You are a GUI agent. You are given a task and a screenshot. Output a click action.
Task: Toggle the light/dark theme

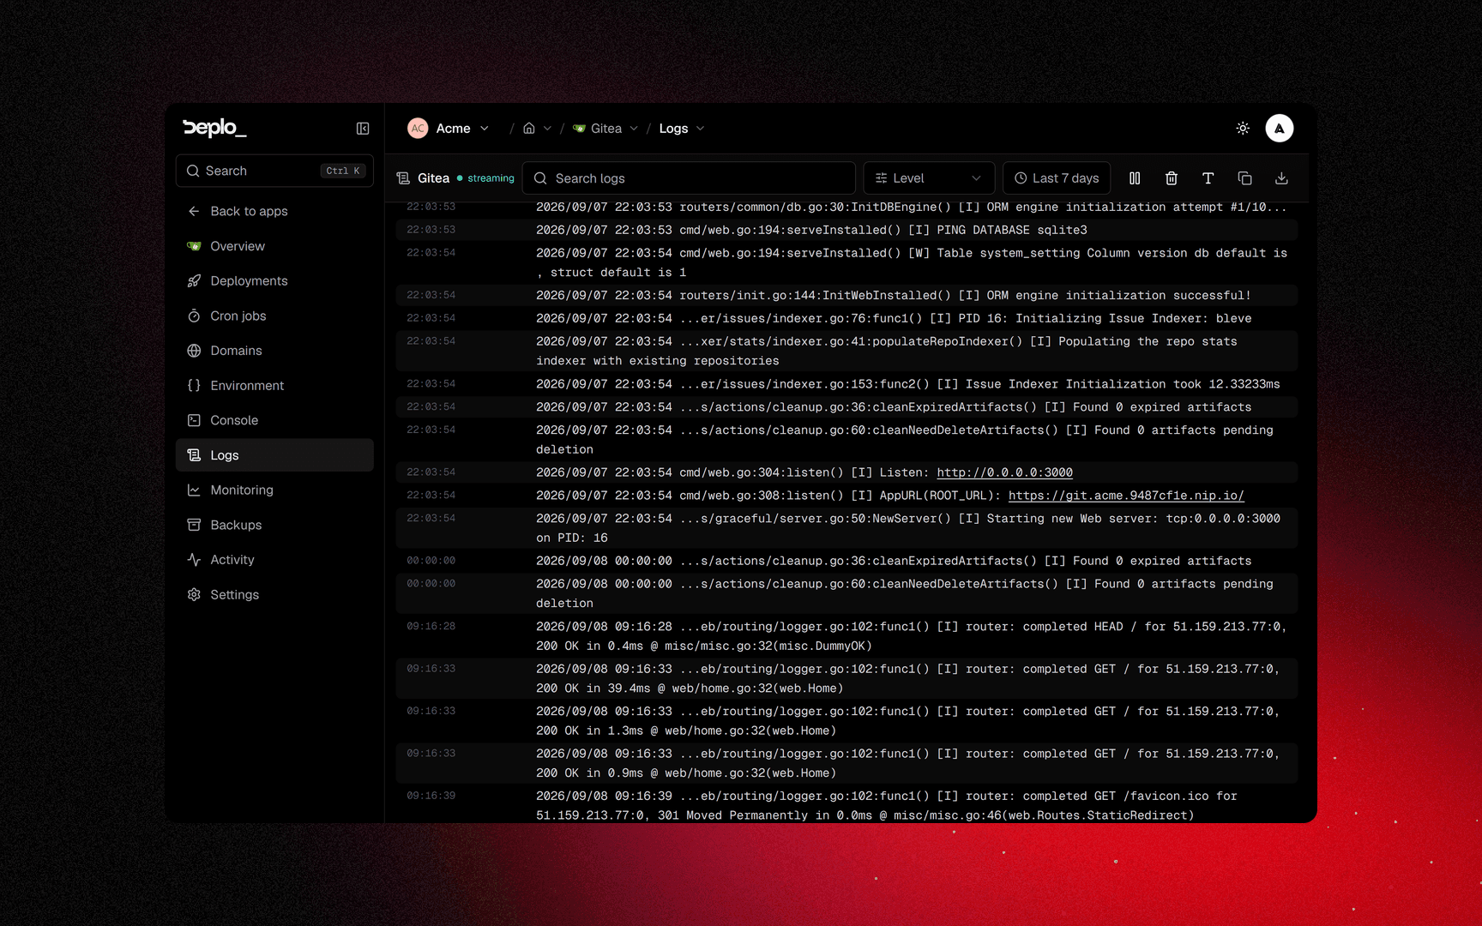pyautogui.click(x=1243, y=129)
